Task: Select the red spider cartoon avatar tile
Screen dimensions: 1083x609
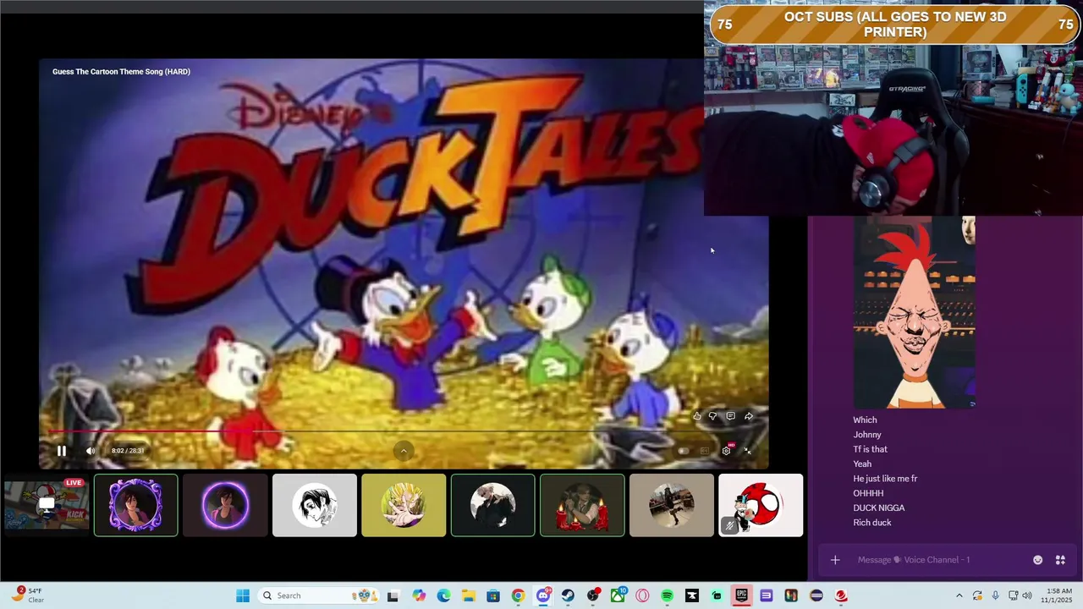Action: (761, 505)
